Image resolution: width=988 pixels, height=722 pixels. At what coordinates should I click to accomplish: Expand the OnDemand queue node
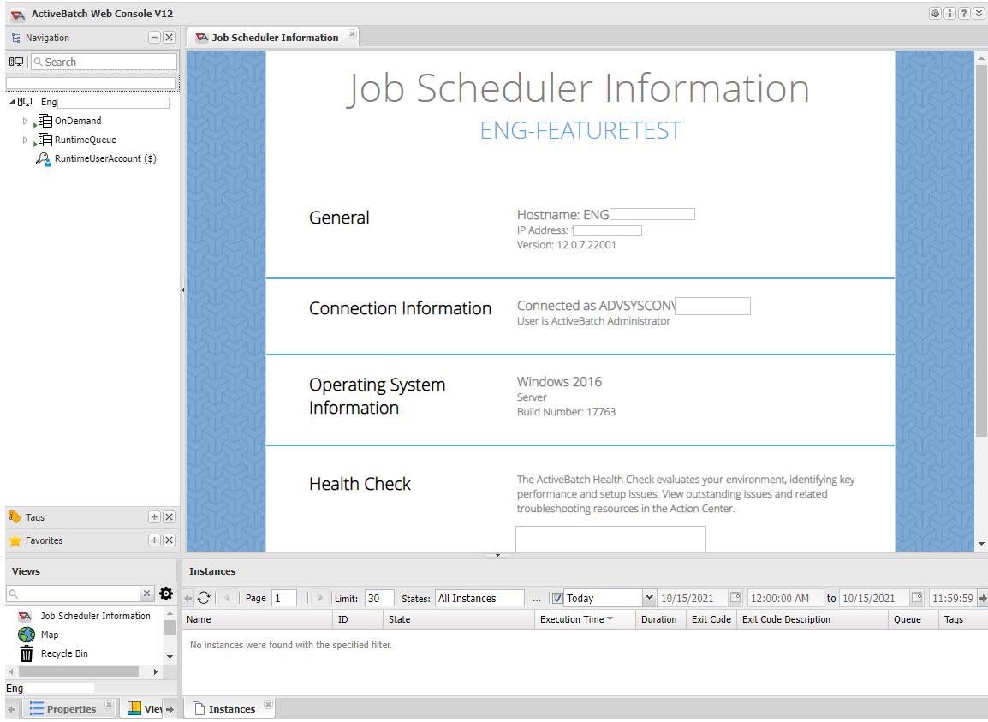[x=25, y=121]
